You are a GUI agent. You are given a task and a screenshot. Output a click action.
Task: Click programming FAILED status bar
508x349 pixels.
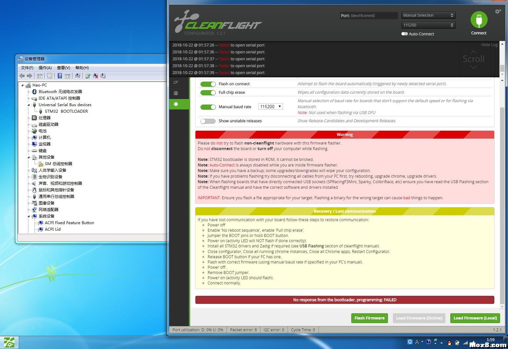[x=345, y=300]
